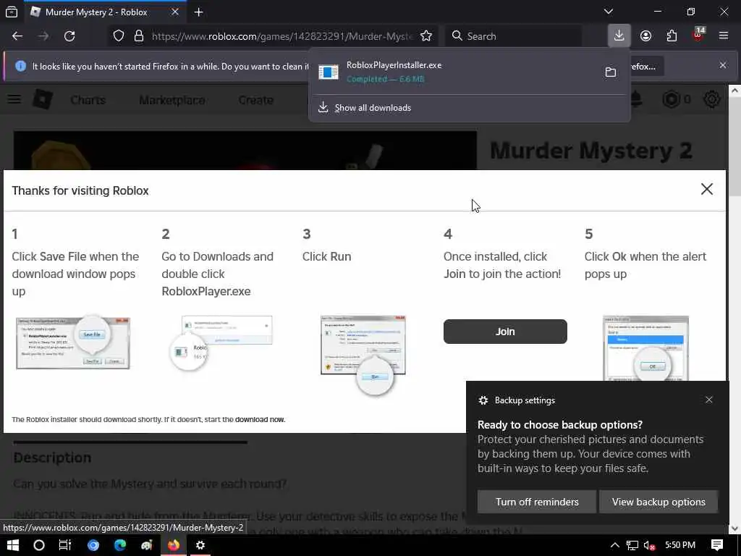Click View backup options button
This screenshot has width=741, height=556.
click(659, 502)
